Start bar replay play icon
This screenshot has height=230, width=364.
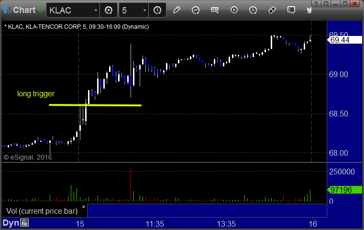(x=234, y=10)
